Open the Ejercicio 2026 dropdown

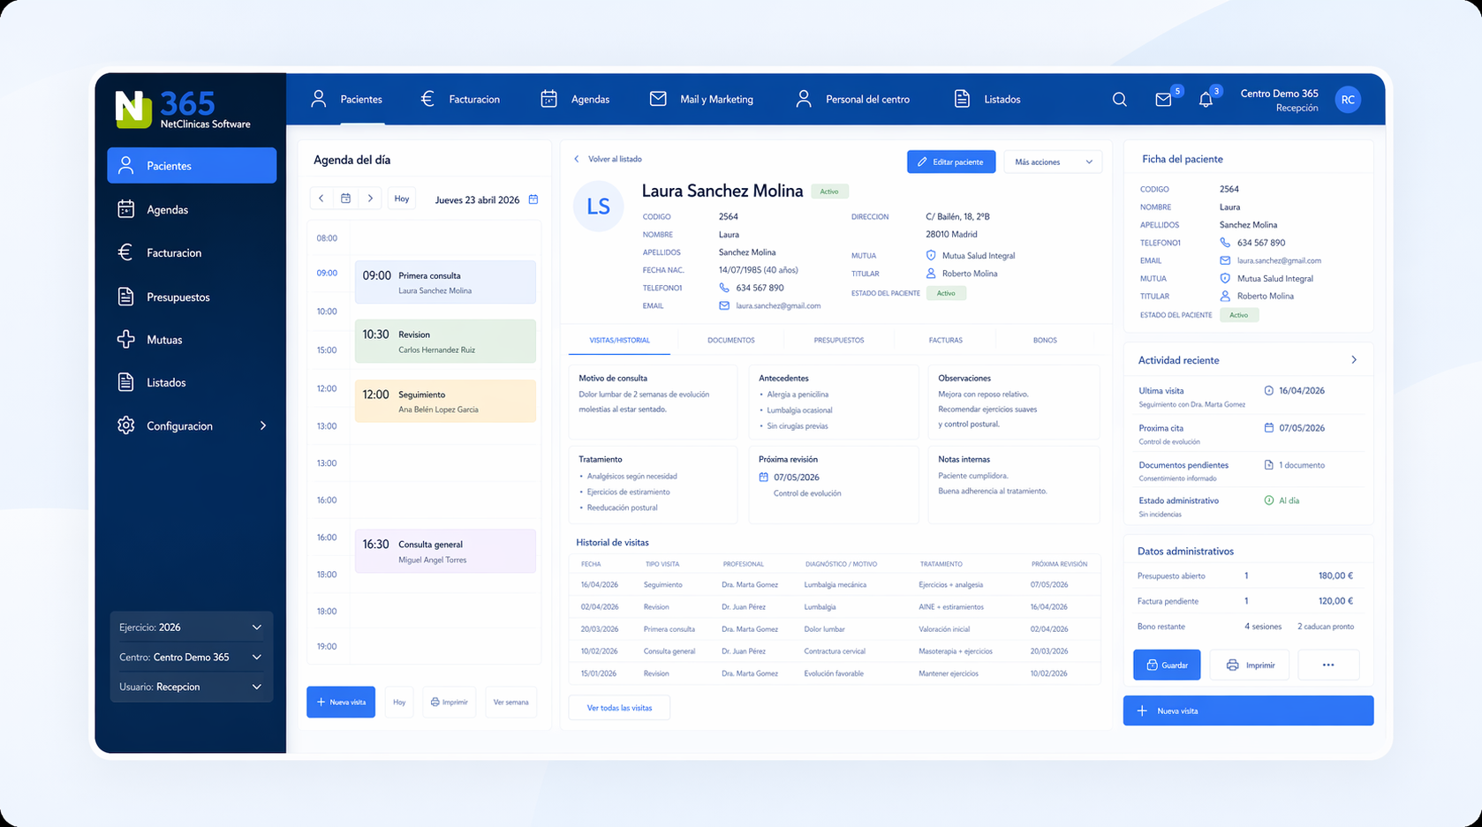pyautogui.click(x=191, y=628)
